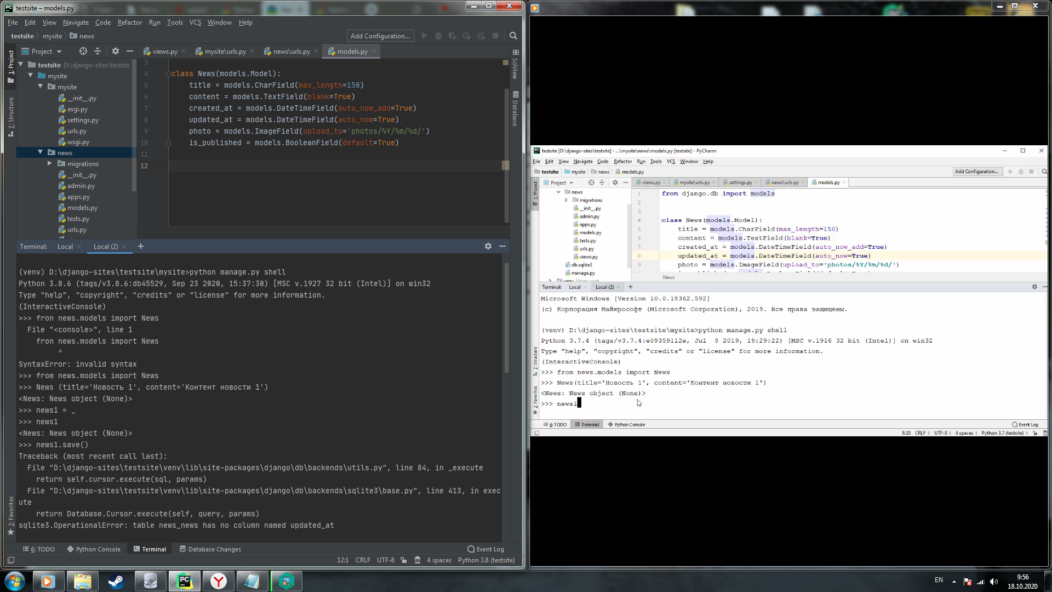The width and height of the screenshot is (1052, 592).
Task: Open Project panel settings gear
Action: (x=115, y=51)
